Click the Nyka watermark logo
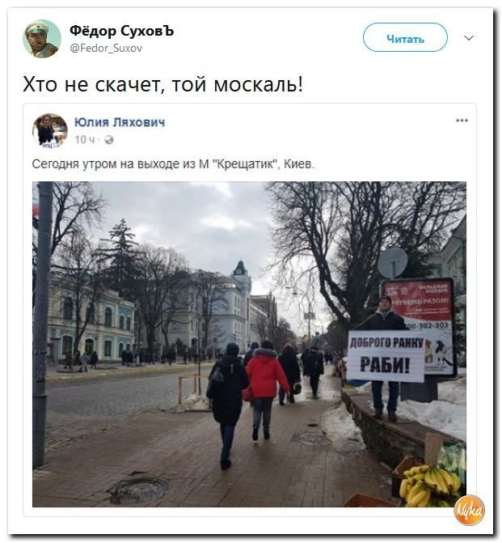This screenshot has height=543, width=502. [x=469, y=511]
